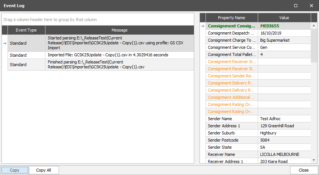Image resolution: width=319 pixels, height=175 pixels.
Task: Select the Finished parsing event row
Action: pos(101,65)
